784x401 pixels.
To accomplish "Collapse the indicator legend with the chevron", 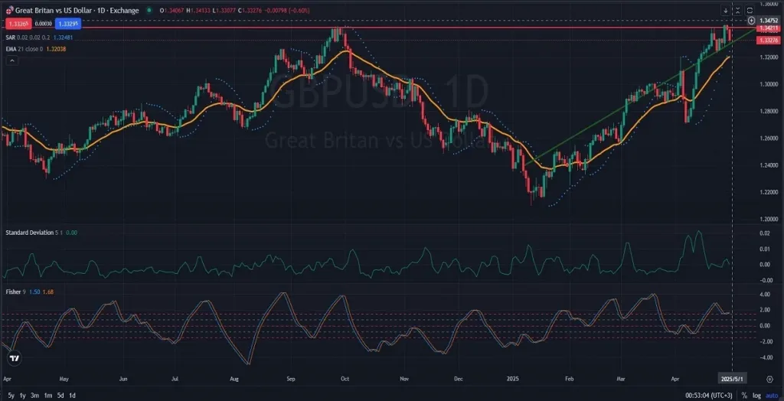I will [12, 60].
